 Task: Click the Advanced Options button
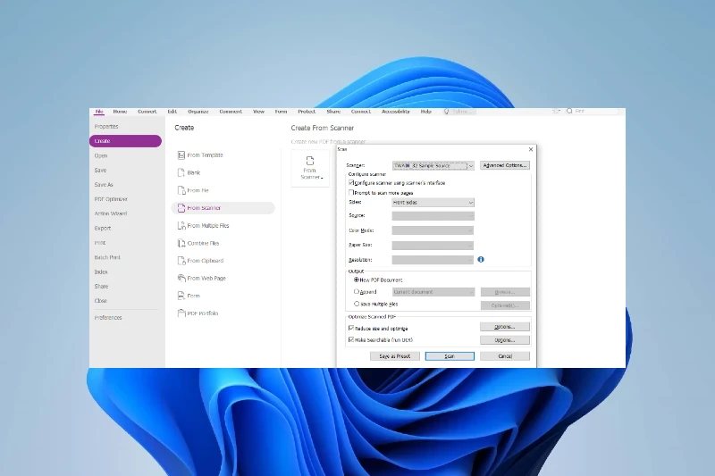click(x=505, y=165)
